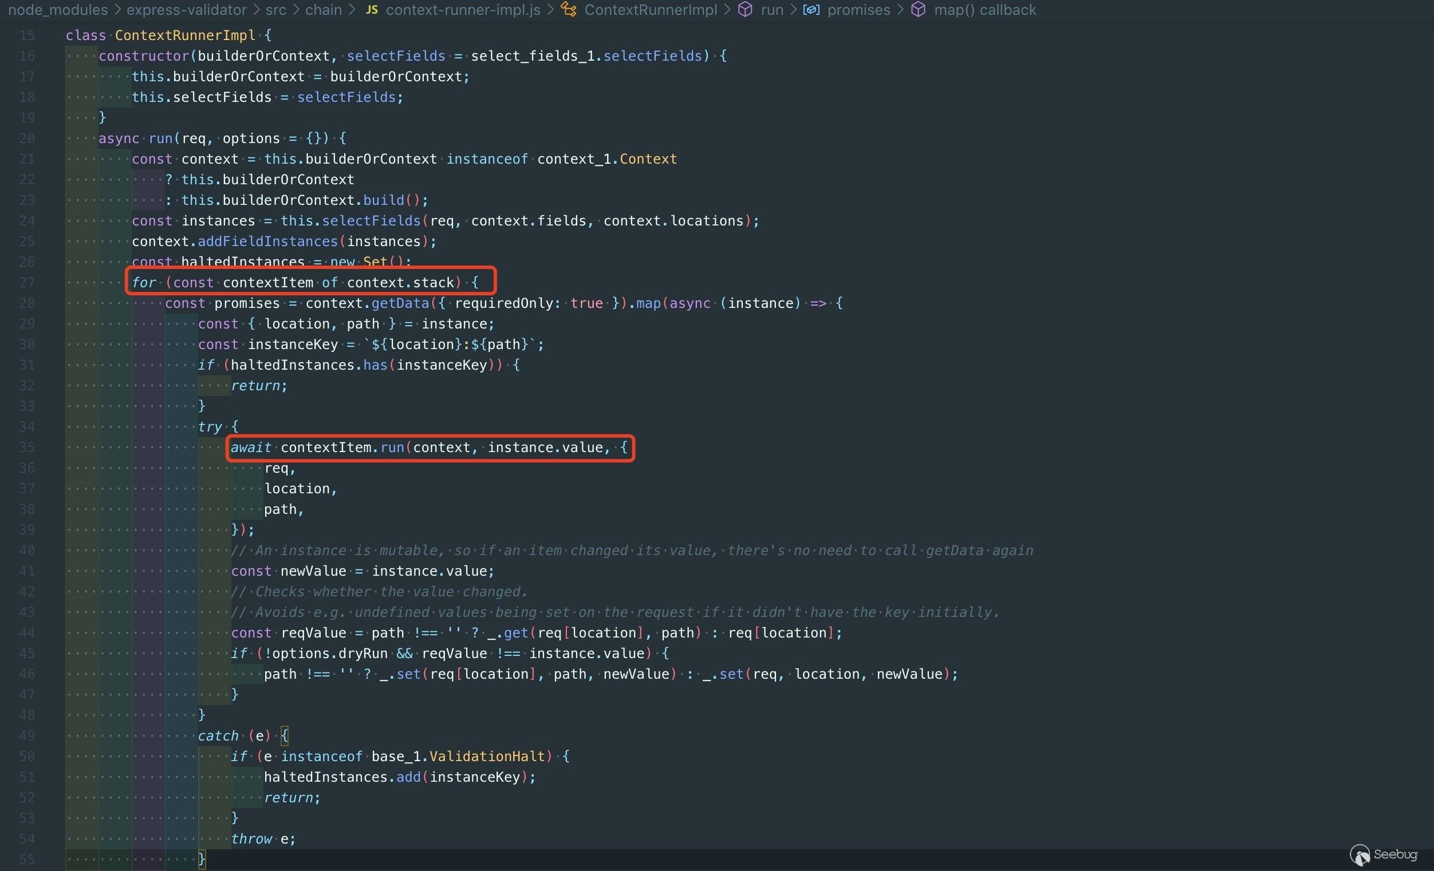Open the express-validator breadcrumb dropdown
This screenshot has height=871, width=1434.
pos(186,10)
